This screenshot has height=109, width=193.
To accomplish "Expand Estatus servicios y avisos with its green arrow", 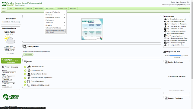I will click(25, 85).
